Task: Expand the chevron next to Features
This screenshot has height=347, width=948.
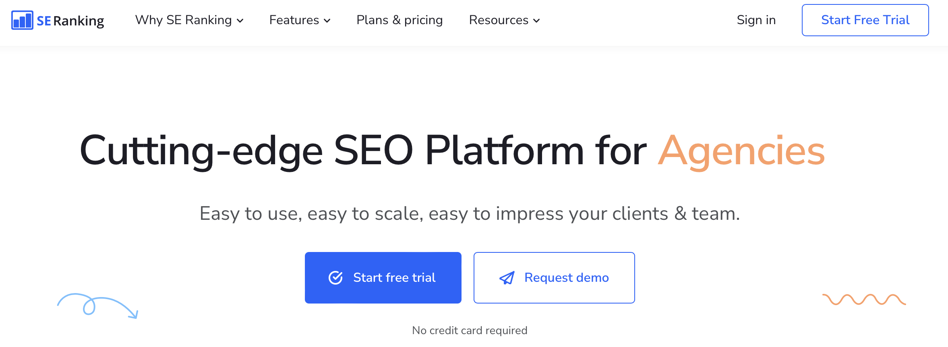Action: [x=327, y=21]
